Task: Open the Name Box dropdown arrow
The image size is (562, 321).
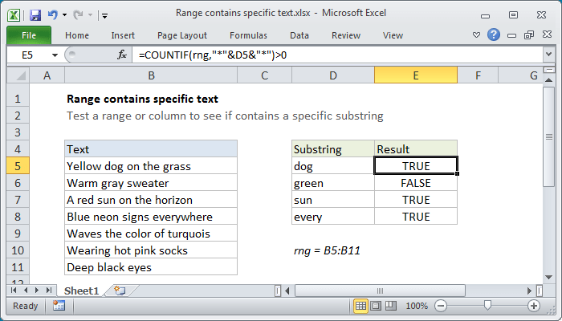Action: pyautogui.click(x=55, y=55)
